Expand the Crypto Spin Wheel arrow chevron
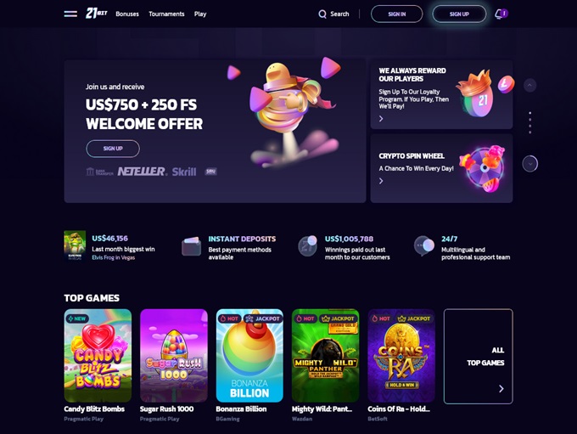 pos(381,181)
